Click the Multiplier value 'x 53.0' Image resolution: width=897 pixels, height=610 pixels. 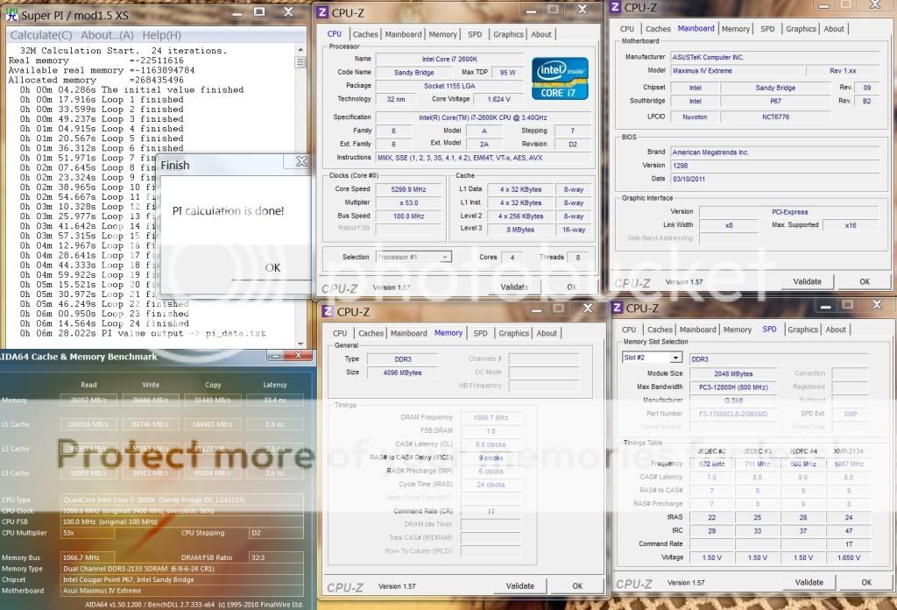click(408, 202)
